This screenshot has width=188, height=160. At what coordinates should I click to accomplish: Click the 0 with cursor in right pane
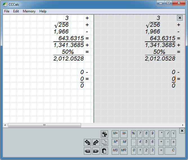pyautogui.click(x=173, y=79)
